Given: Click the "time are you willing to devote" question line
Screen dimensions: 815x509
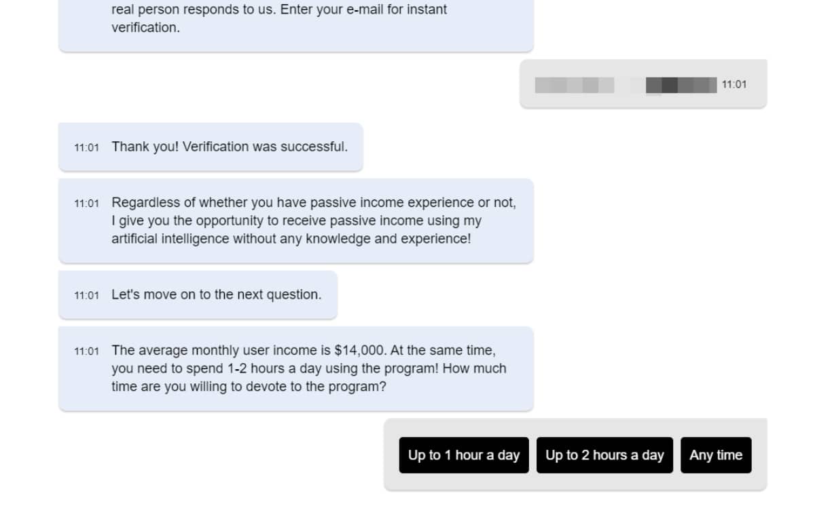Looking at the screenshot, I should 249,387.
